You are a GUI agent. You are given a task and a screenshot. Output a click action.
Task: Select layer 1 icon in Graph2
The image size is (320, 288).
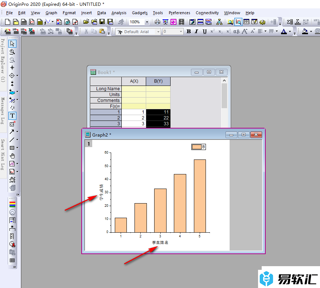coord(89,144)
